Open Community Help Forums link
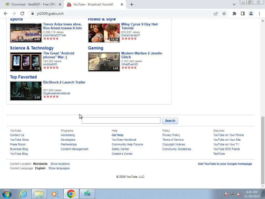Screen dimensions: 265x199 click(x=127, y=144)
